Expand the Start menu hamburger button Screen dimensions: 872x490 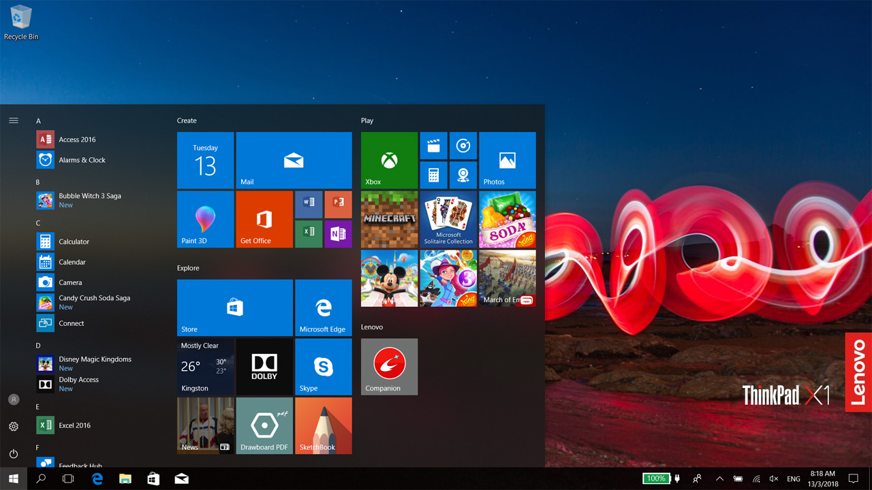coord(14,120)
